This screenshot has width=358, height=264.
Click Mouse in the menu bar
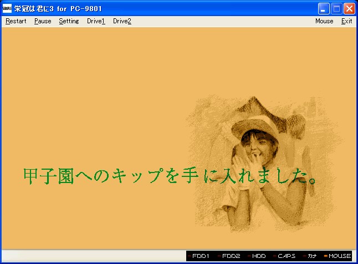point(324,21)
